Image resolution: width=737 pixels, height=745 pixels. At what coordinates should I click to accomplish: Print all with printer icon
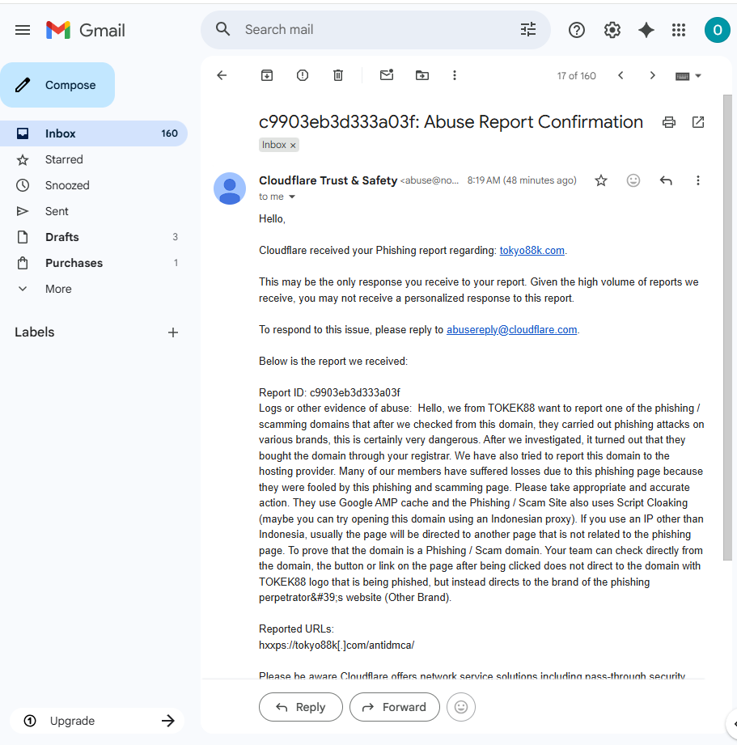point(668,122)
